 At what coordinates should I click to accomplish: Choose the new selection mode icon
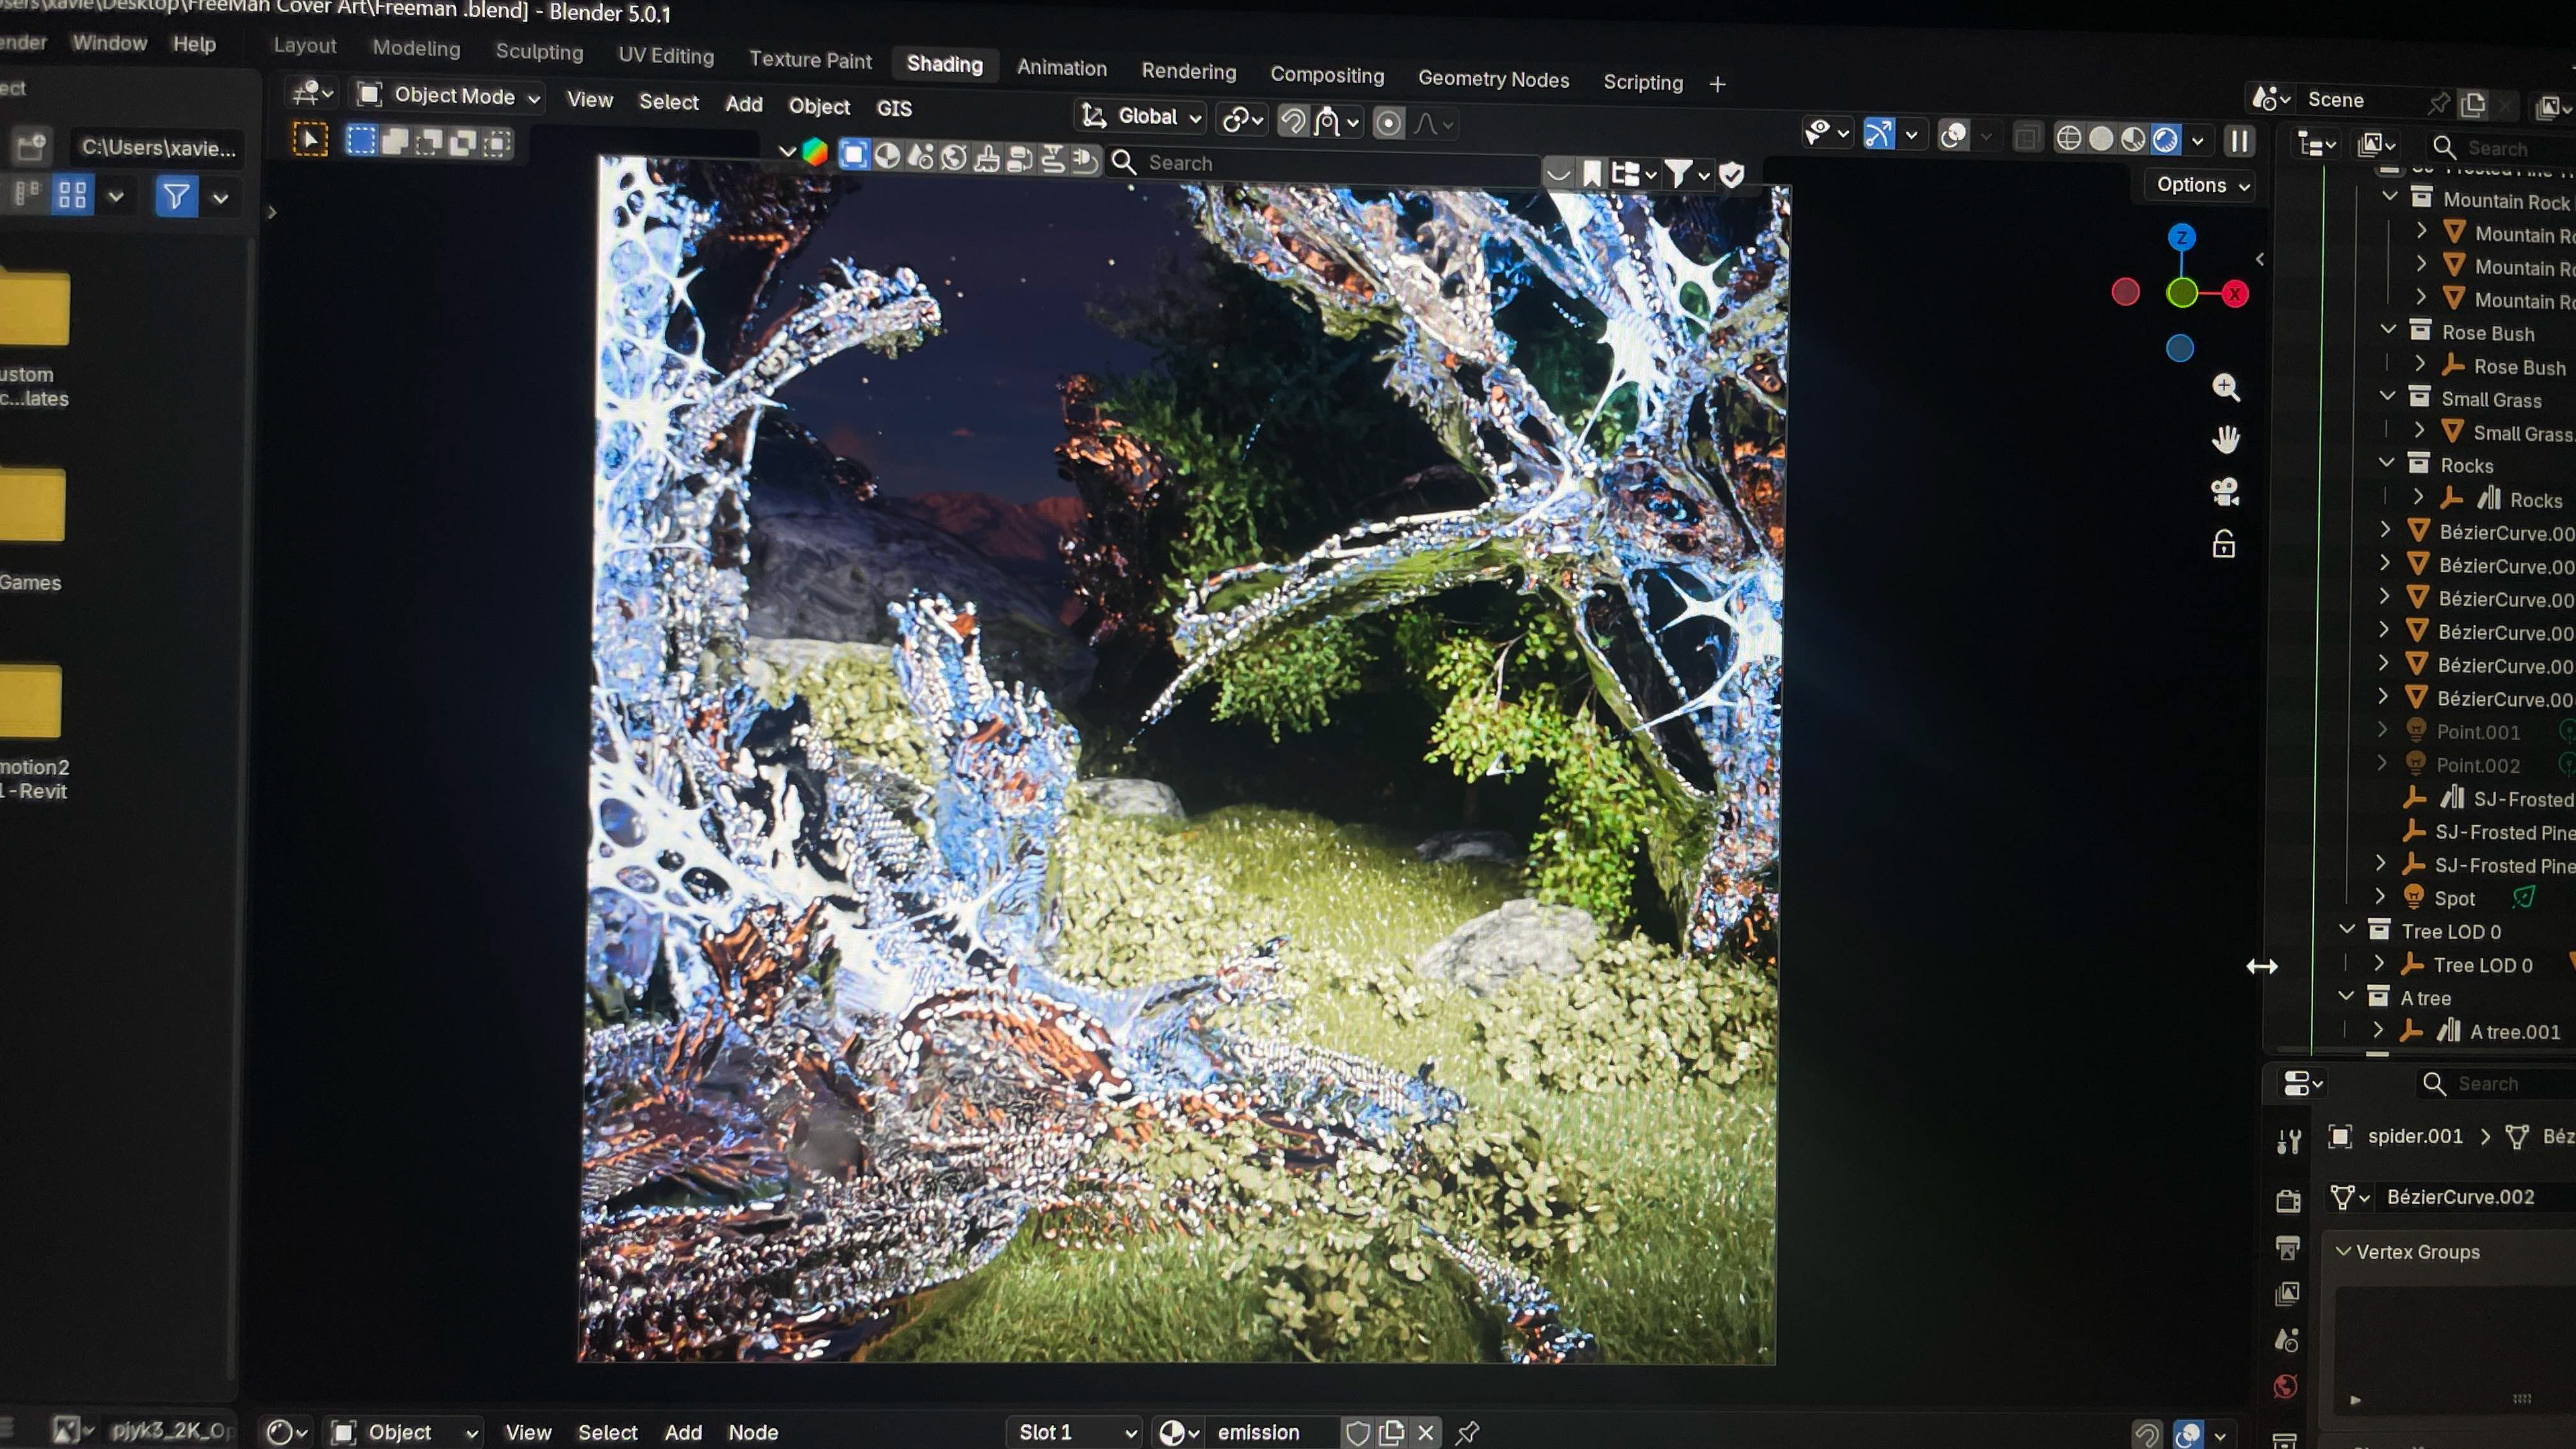click(x=361, y=140)
